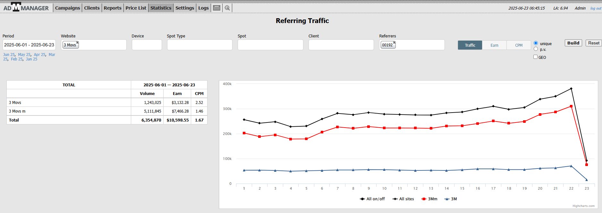Open the magnifier search icon in the menu
Screen dimensions: 602x213
pos(227,8)
